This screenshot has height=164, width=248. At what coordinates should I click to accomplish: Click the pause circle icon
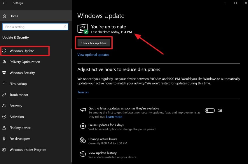pos(83,126)
